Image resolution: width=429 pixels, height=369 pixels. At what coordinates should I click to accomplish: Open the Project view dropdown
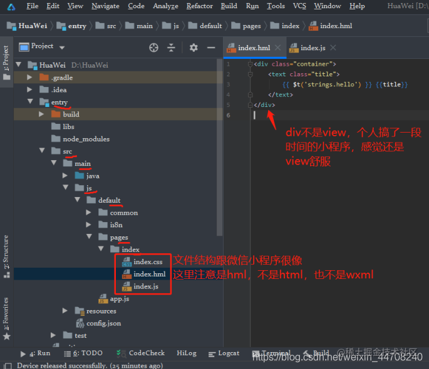(x=62, y=48)
